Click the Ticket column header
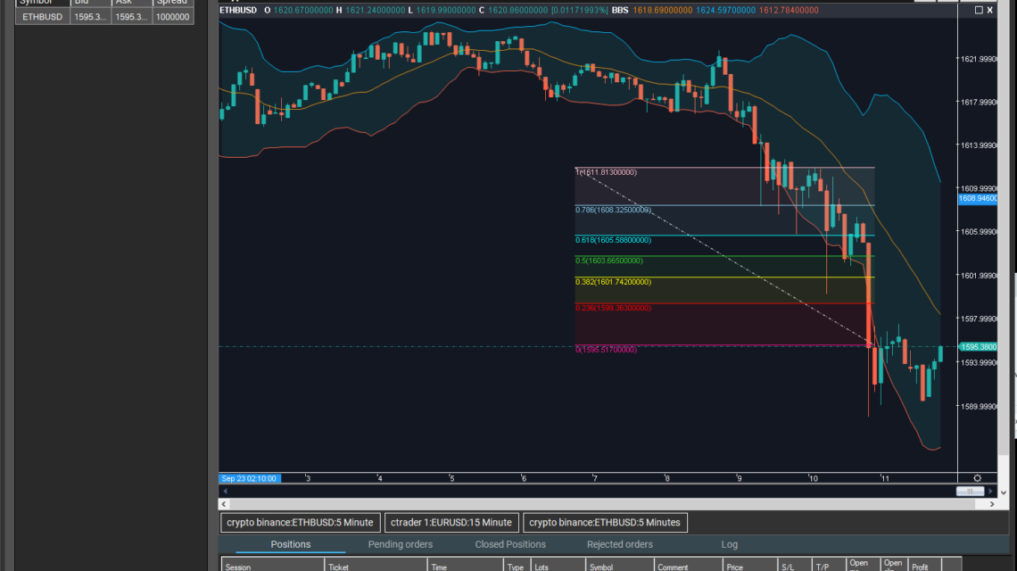Viewport: 1017px width, 571px height. point(339,567)
